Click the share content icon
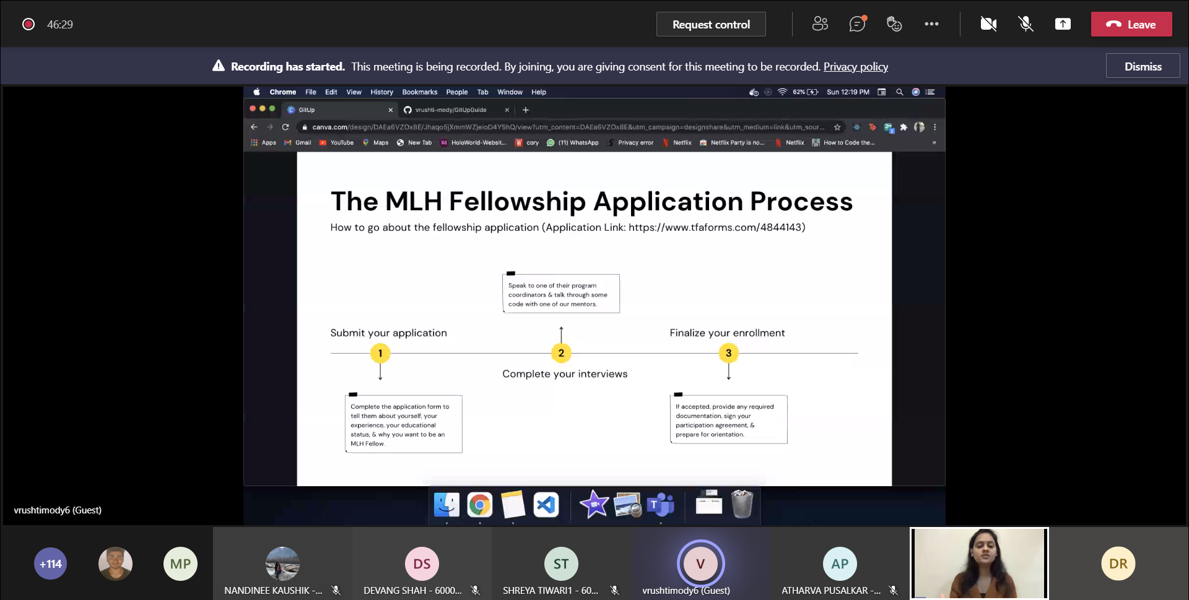The width and height of the screenshot is (1189, 600). coord(1063,24)
